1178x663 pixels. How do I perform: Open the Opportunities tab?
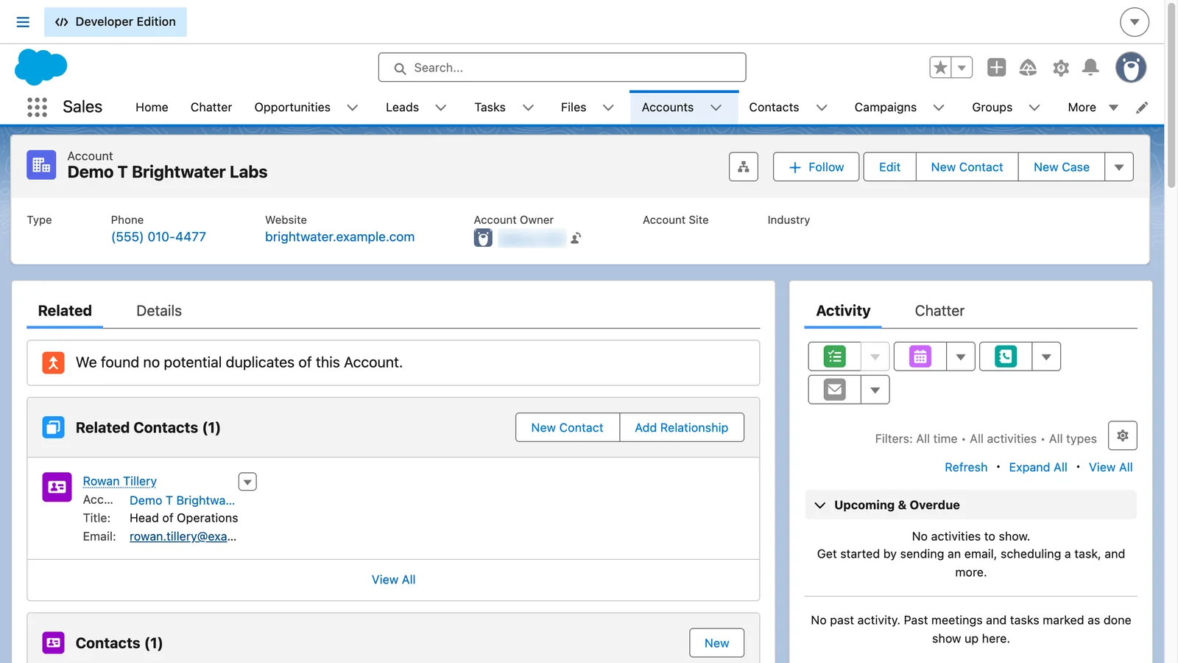click(x=292, y=108)
